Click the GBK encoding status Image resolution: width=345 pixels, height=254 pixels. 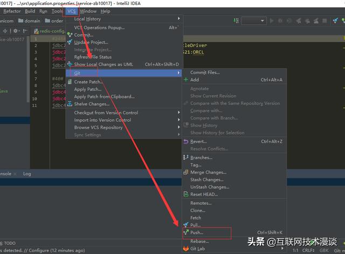click(324, 250)
